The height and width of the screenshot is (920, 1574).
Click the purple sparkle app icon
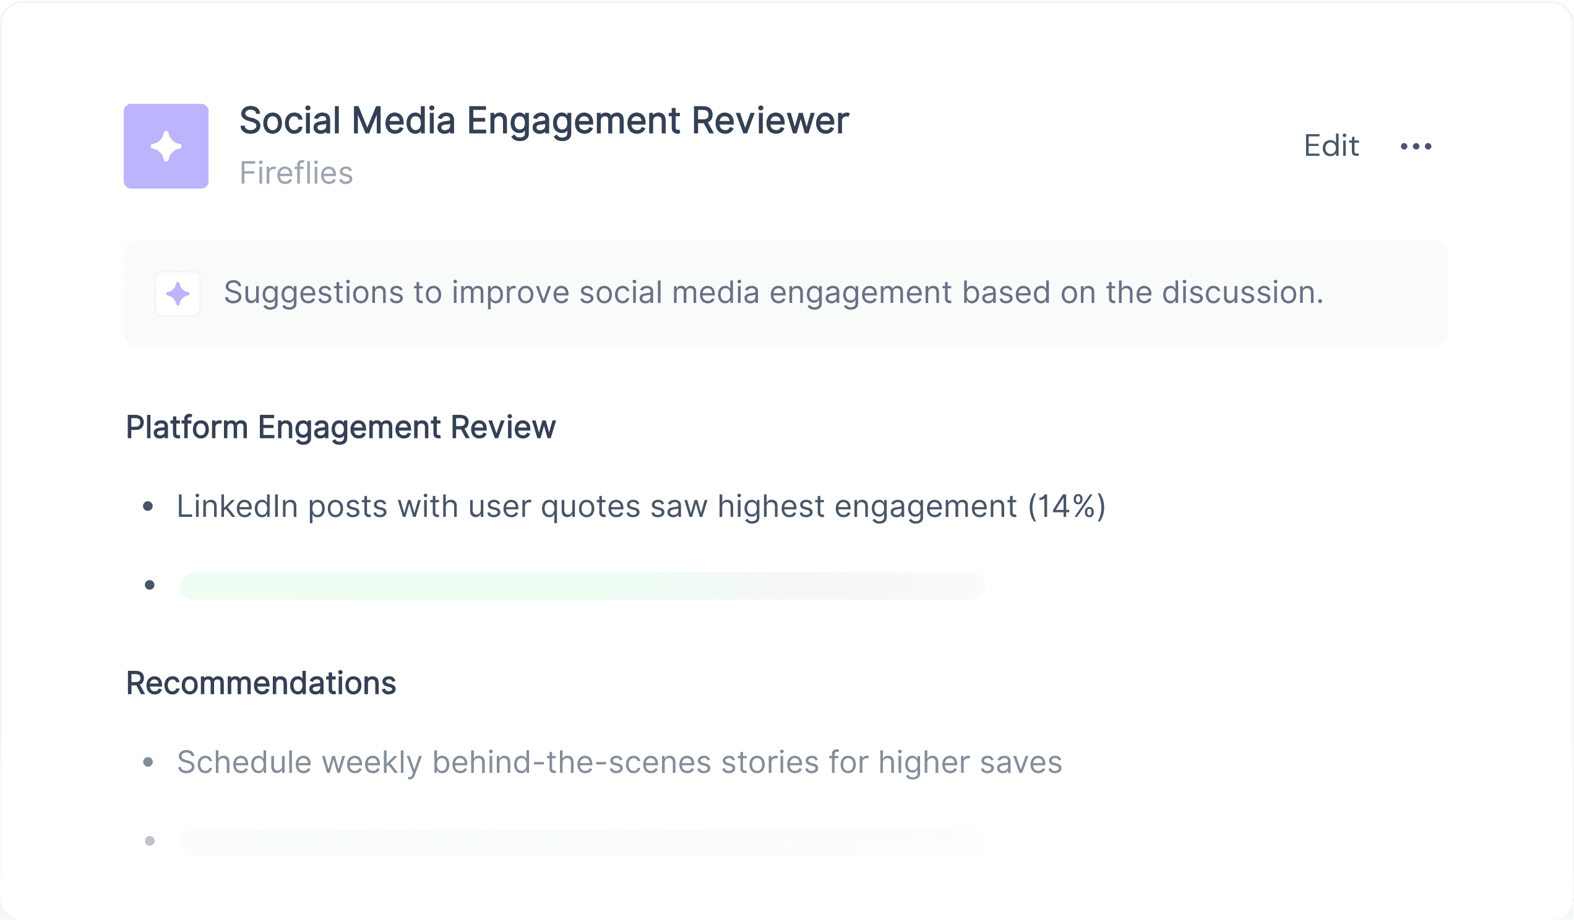pyautogui.click(x=166, y=146)
